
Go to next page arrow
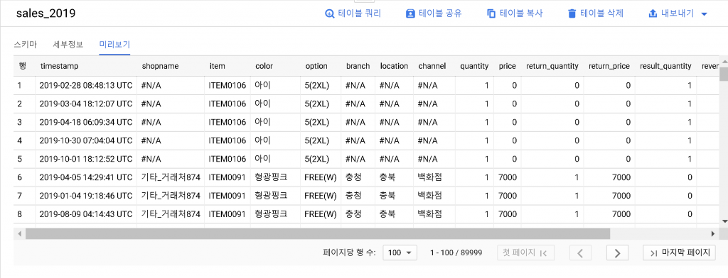point(617,253)
